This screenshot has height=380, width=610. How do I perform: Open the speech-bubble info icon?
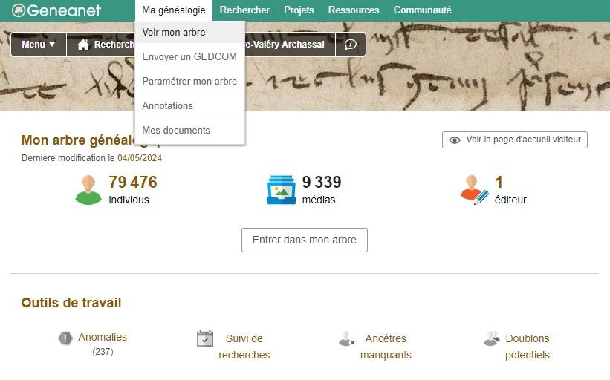(x=350, y=45)
